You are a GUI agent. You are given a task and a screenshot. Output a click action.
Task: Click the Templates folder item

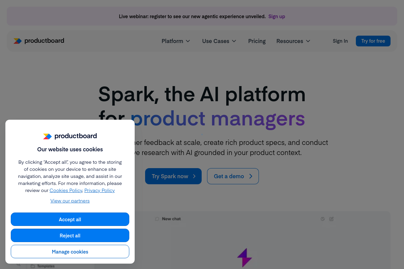point(43,266)
